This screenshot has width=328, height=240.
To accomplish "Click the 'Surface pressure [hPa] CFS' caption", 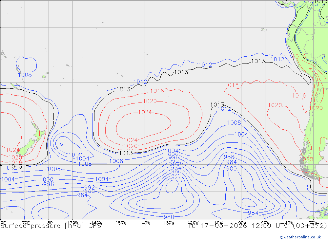I will coord(51,226).
